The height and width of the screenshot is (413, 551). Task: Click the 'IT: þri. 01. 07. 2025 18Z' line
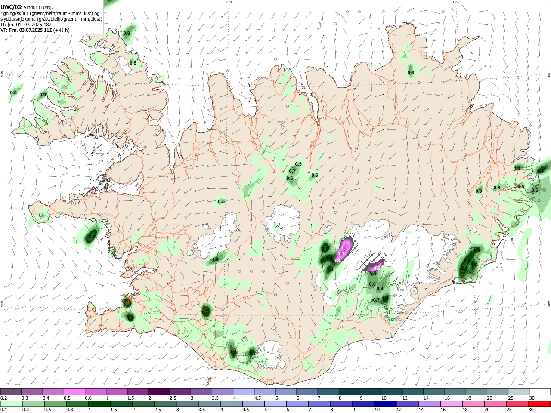pos(26,25)
